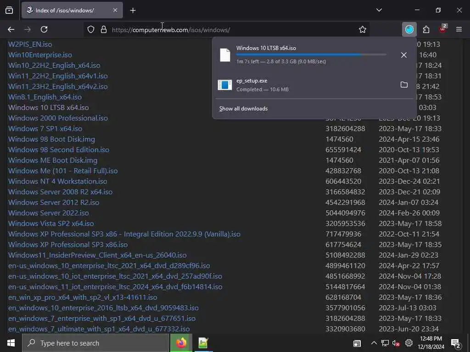Open the uBlock Origin extension icon
470x352 pixels.
click(x=443, y=29)
